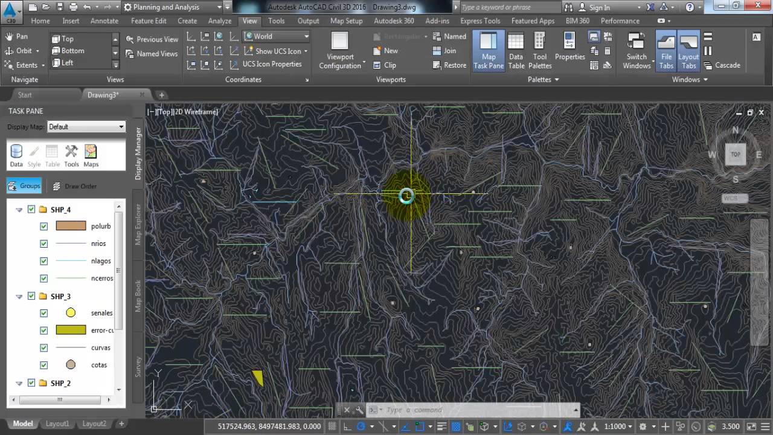Open the World UCS dropdown
Image resolution: width=773 pixels, height=435 pixels.
277,36
